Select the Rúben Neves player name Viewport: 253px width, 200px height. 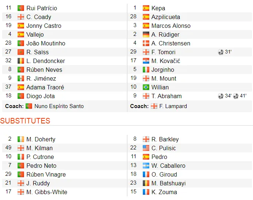tap(44, 70)
